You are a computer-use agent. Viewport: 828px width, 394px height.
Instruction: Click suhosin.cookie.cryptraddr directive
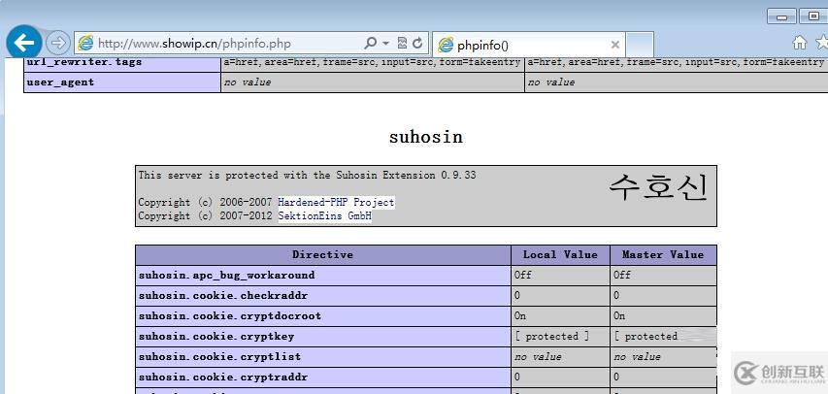(323, 378)
